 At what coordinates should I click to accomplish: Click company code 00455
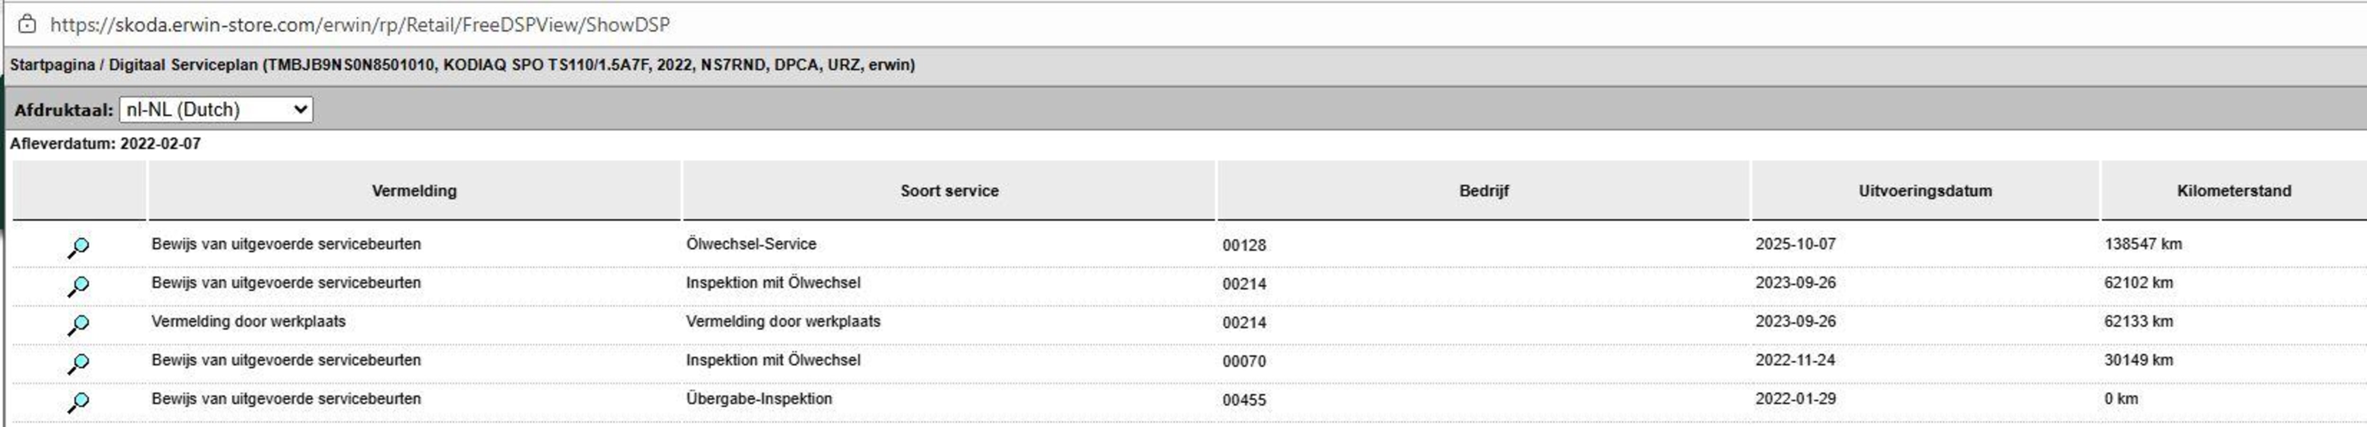[x=1244, y=400]
